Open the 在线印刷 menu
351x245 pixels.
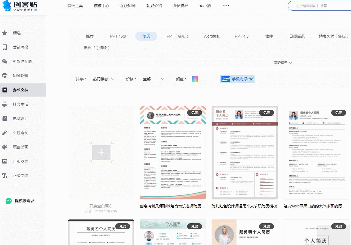tap(128, 6)
